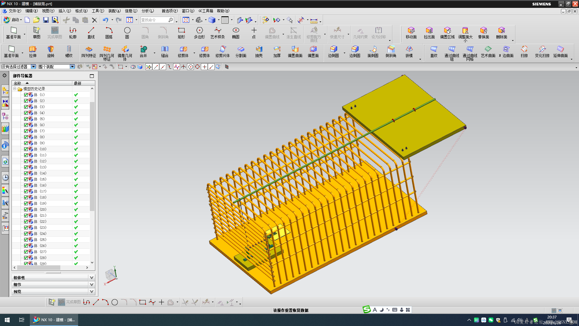
Task: Select the 拉伸 extrude tool
Action: click(x=33, y=52)
